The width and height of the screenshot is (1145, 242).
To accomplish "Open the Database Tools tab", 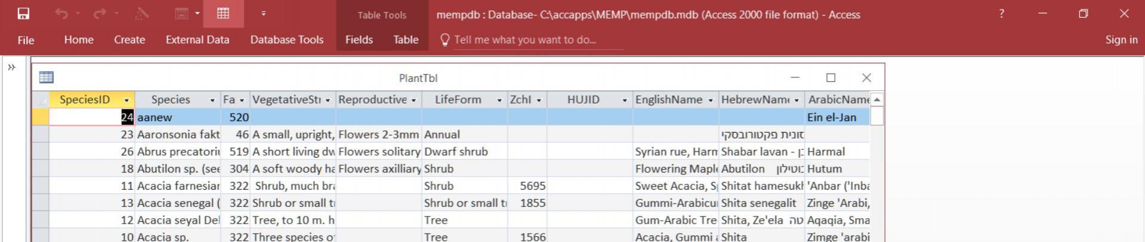I will (x=287, y=40).
